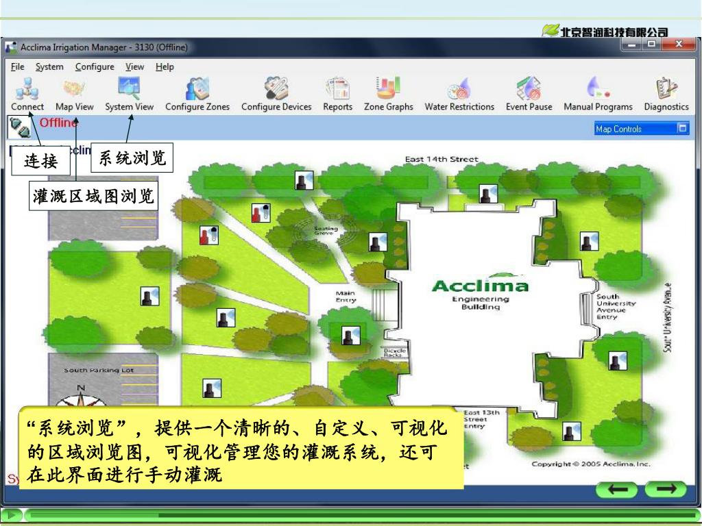Select sprinkler marker beside Seating Grove at building corner
Image resolution: width=702 pixels, height=526 pixels.
coord(378,242)
